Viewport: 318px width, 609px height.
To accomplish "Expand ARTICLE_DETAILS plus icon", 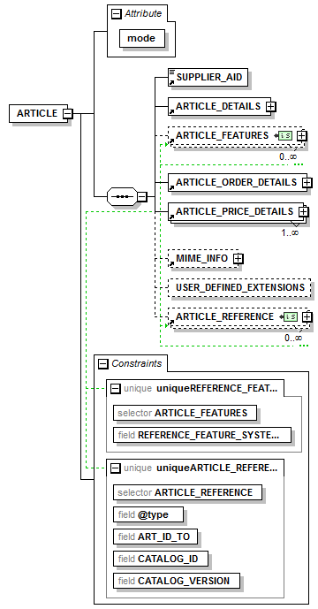I will [x=271, y=106].
